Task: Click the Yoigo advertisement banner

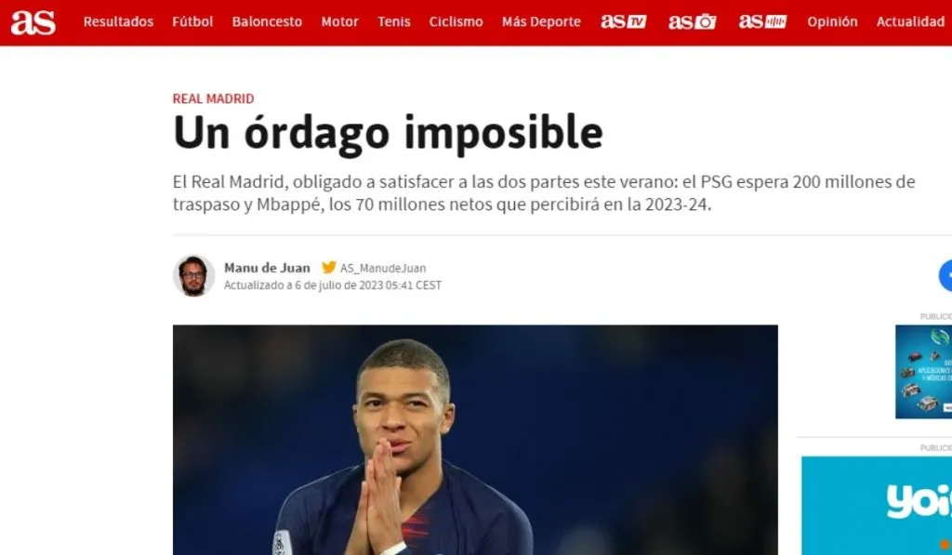Action: point(877,505)
